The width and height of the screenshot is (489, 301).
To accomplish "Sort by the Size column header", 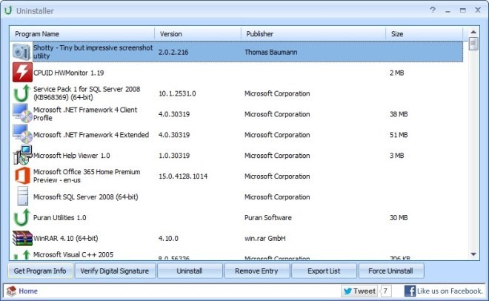I will 424,33.
